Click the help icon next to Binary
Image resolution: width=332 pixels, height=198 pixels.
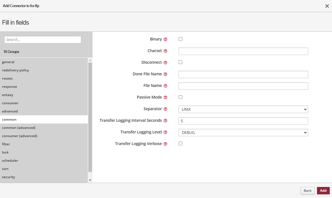click(166, 39)
